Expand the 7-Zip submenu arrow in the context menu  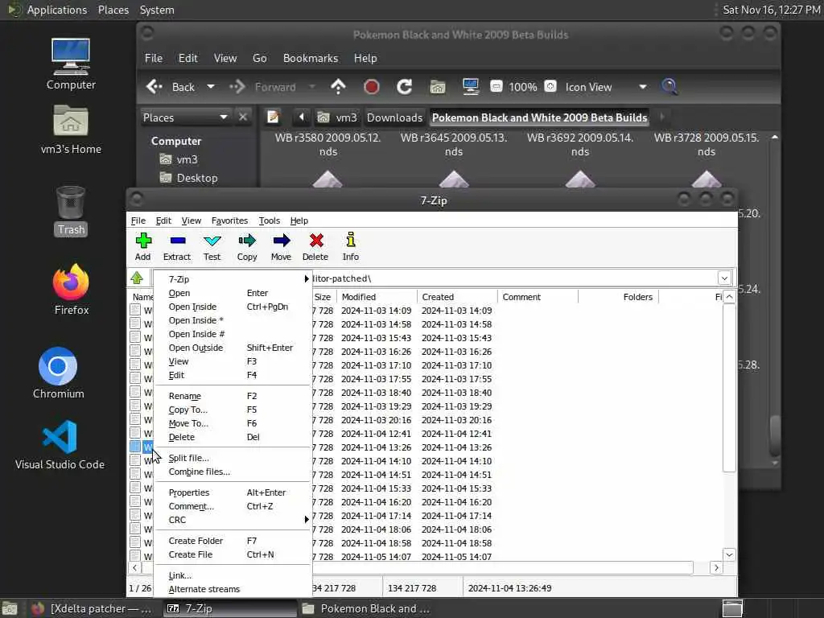pyautogui.click(x=307, y=279)
